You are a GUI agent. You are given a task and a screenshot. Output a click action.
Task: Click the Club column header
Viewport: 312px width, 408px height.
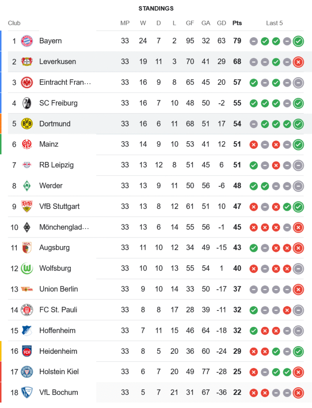(x=14, y=23)
